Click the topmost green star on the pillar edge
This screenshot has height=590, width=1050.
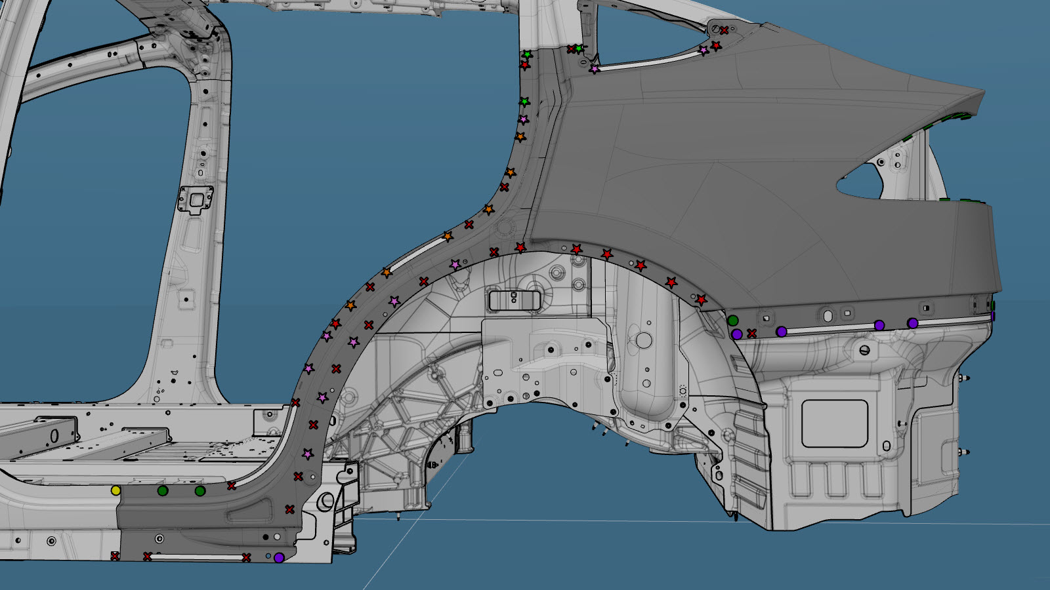[x=527, y=54]
